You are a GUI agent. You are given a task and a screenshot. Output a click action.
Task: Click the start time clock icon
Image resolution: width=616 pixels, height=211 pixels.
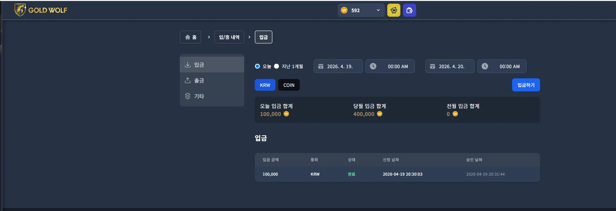coord(373,66)
